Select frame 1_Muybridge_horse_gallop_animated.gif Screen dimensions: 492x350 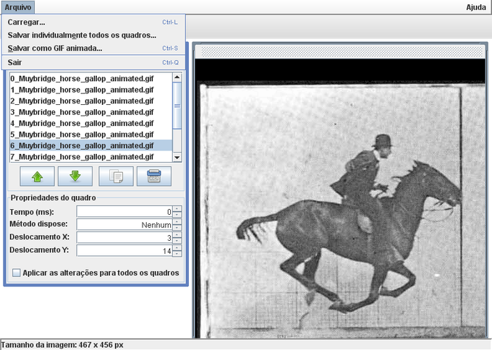tap(91, 90)
